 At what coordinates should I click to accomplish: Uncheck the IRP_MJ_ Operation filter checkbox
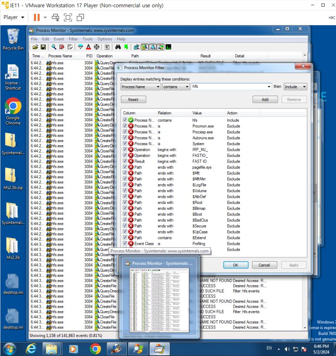point(125,150)
